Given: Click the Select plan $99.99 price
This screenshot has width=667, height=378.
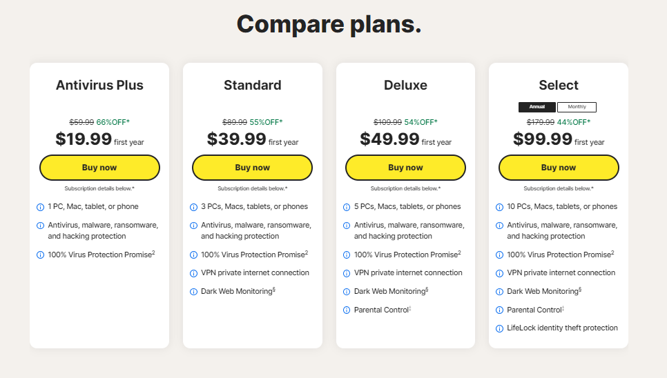Looking at the screenshot, I should click(x=543, y=139).
